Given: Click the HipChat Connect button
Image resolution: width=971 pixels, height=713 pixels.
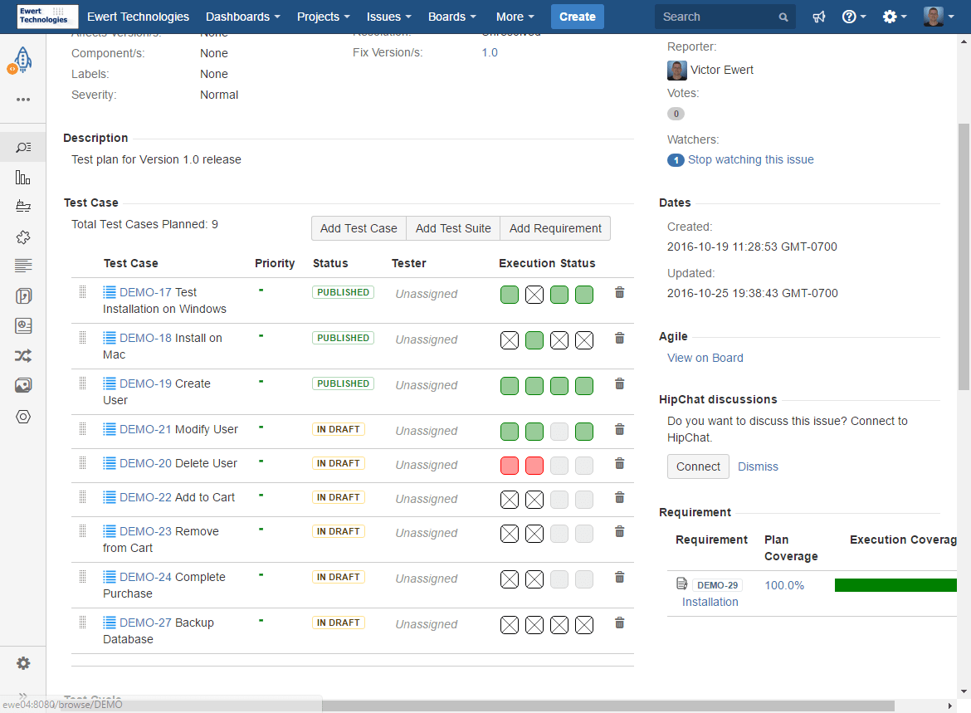Looking at the screenshot, I should pos(698,466).
